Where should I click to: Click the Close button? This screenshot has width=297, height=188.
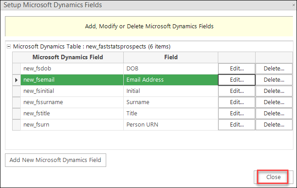tap(273, 177)
